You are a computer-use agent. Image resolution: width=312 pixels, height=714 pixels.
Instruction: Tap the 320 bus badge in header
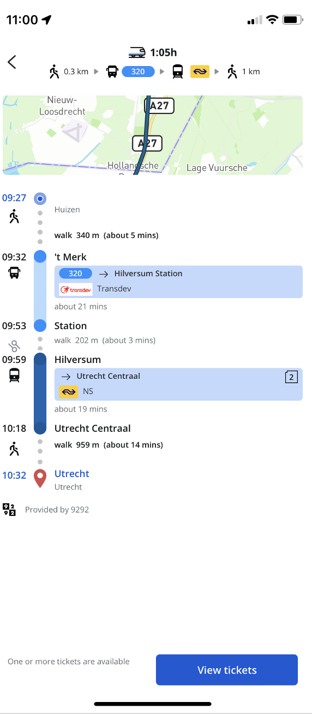(138, 72)
